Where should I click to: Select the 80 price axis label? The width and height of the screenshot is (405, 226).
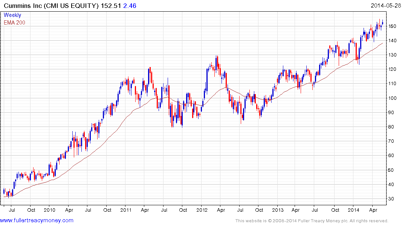(391, 127)
